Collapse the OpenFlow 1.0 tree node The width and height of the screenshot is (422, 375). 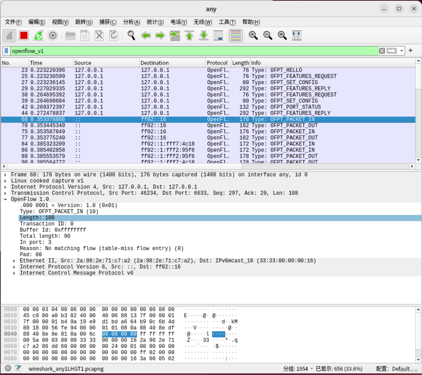5,199
